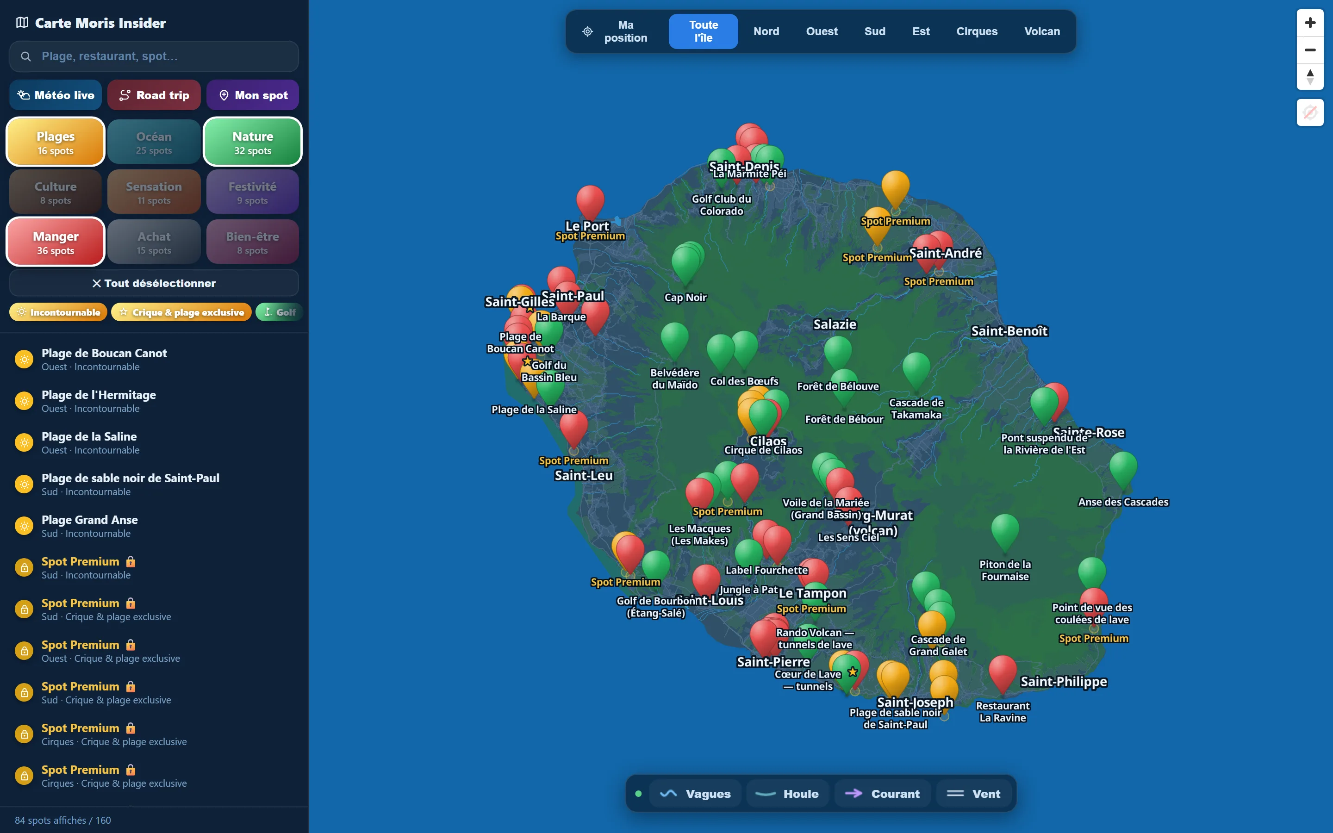Click the red Le Port map pin
Viewport: 1333px width, 833px height.
590,201
